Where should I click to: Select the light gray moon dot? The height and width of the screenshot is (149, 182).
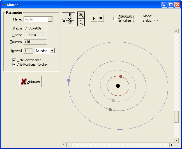coord(113,100)
